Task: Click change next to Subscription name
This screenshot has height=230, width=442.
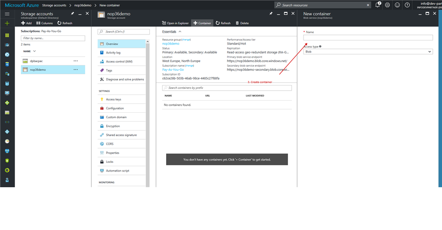Action: (190, 66)
